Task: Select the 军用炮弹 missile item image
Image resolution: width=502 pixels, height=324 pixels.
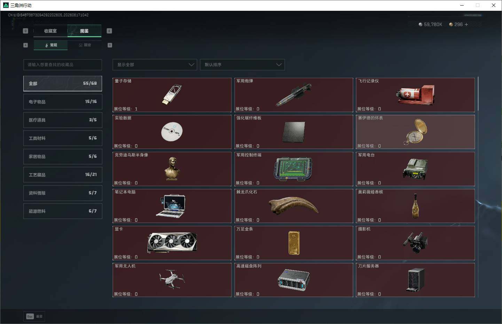Action: pos(293,95)
